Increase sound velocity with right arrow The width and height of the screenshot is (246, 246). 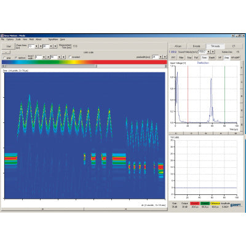[213, 52]
